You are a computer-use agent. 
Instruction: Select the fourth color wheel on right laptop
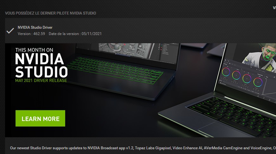coord(258,82)
